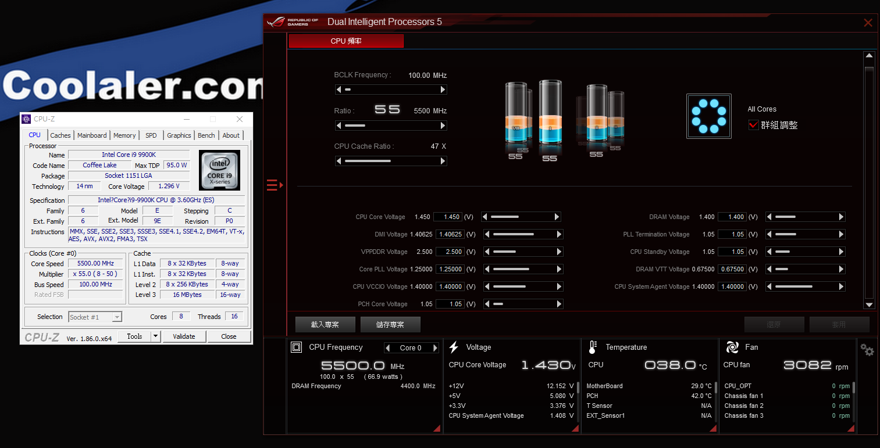Open the Graphics tab in CPU-Z

(x=179, y=135)
